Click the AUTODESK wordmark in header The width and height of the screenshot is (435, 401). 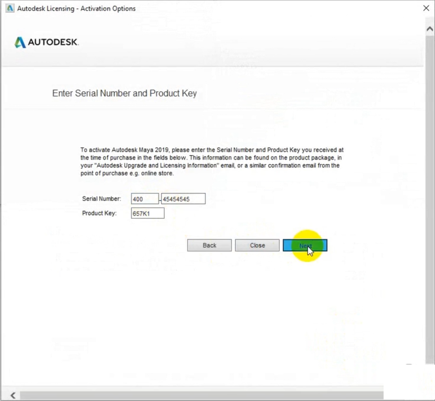(x=53, y=42)
